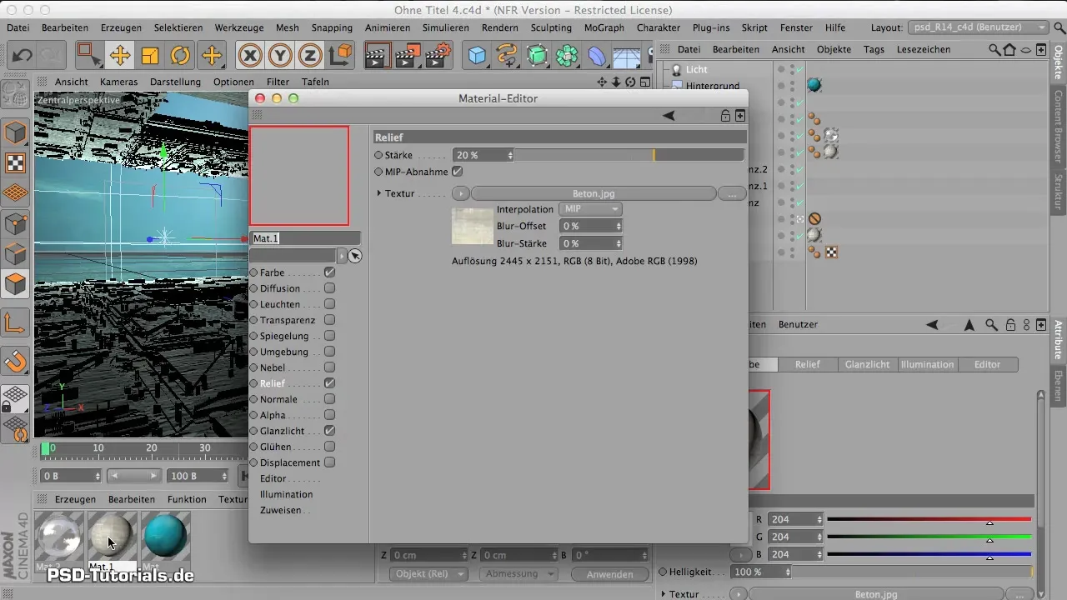Click the back arrow in Material-Editor
Image resolution: width=1067 pixels, height=600 pixels.
coord(669,116)
